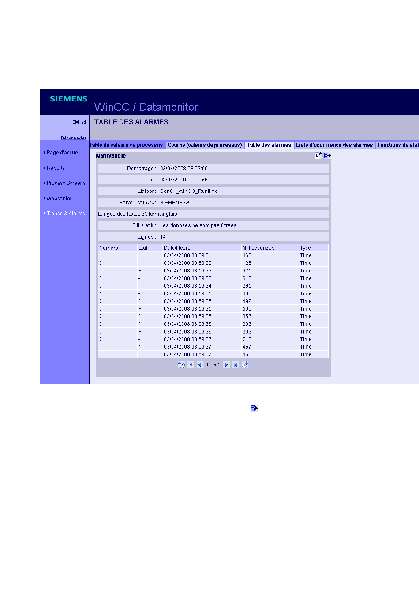Image resolution: width=419 pixels, height=593 pixels.
Task: Select the Fin value 03/04/2008 09:03:56
Action: click(x=184, y=180)
